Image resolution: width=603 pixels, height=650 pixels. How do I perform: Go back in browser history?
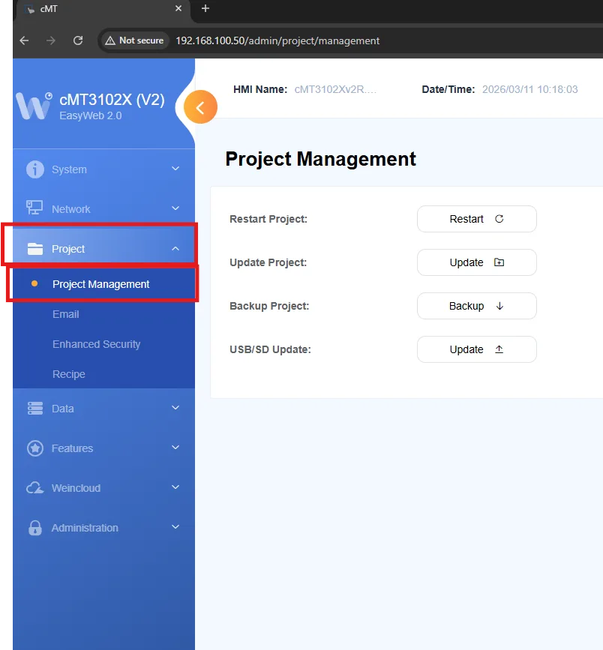pyautogui.click(x=24, y=40)
